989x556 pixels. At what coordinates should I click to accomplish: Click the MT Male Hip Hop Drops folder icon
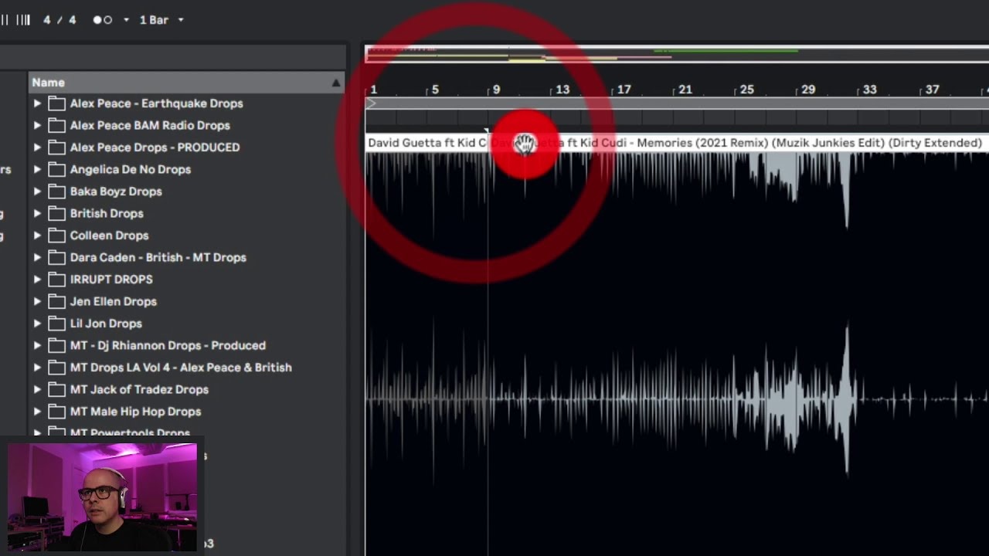[56, 412]
